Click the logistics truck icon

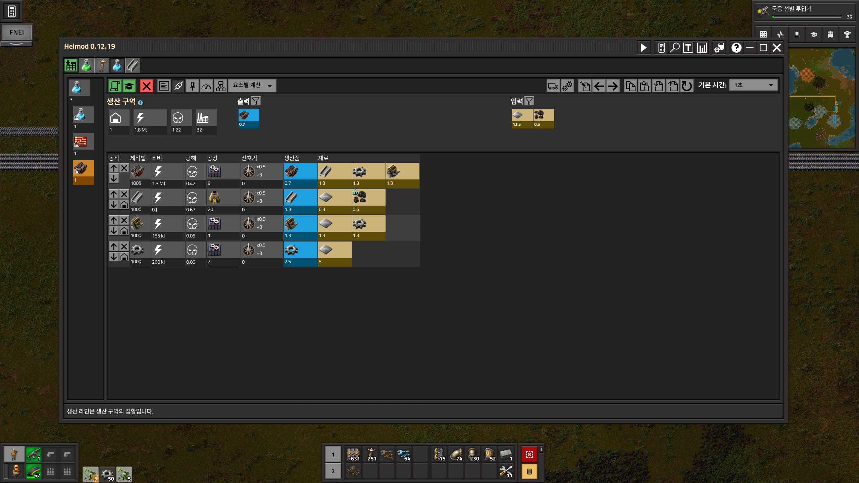point(553,86)
